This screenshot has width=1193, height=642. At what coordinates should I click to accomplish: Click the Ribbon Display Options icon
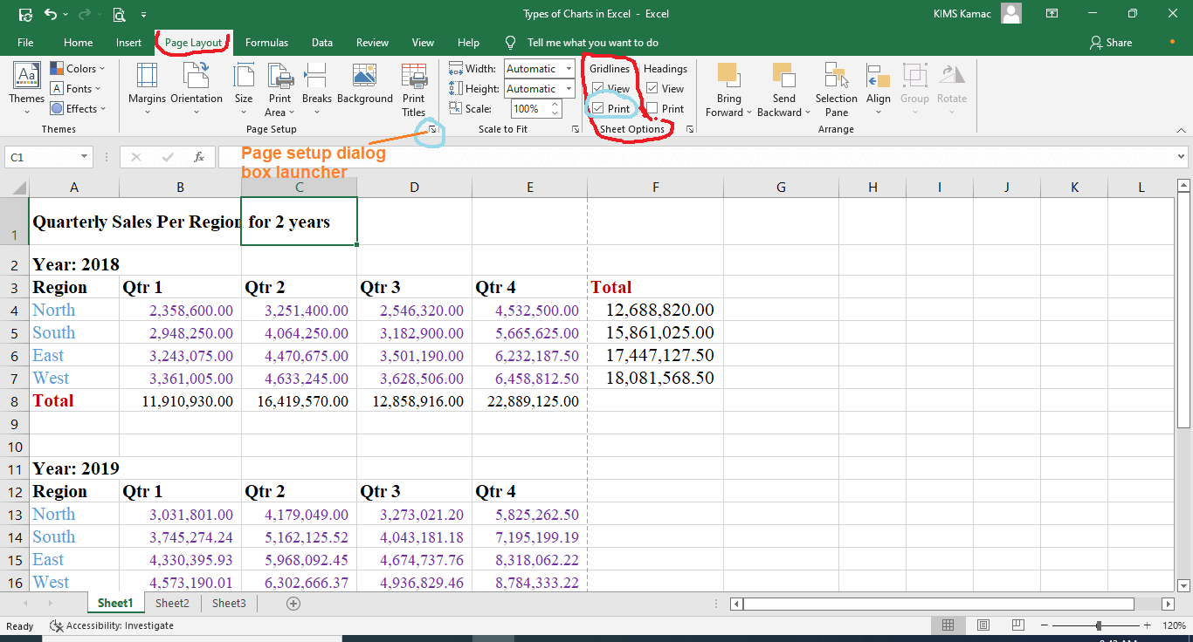(1052, 14)
